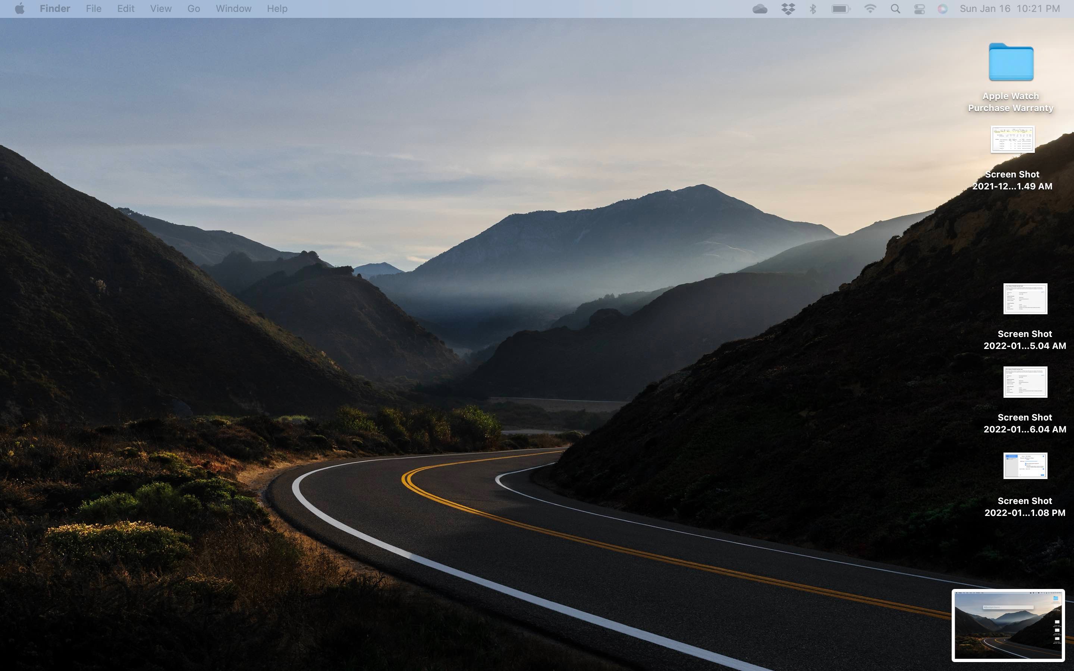1074x671 pixels.
Task: Click the Bluetooth status icon
Action: 813,9
